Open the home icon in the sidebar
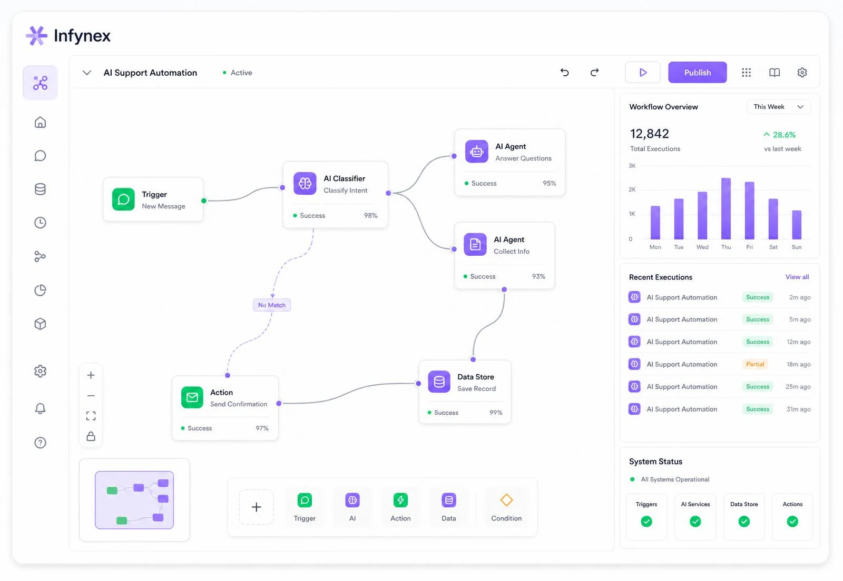This screenshot has width=843, height=581. (x=40, y=122)
